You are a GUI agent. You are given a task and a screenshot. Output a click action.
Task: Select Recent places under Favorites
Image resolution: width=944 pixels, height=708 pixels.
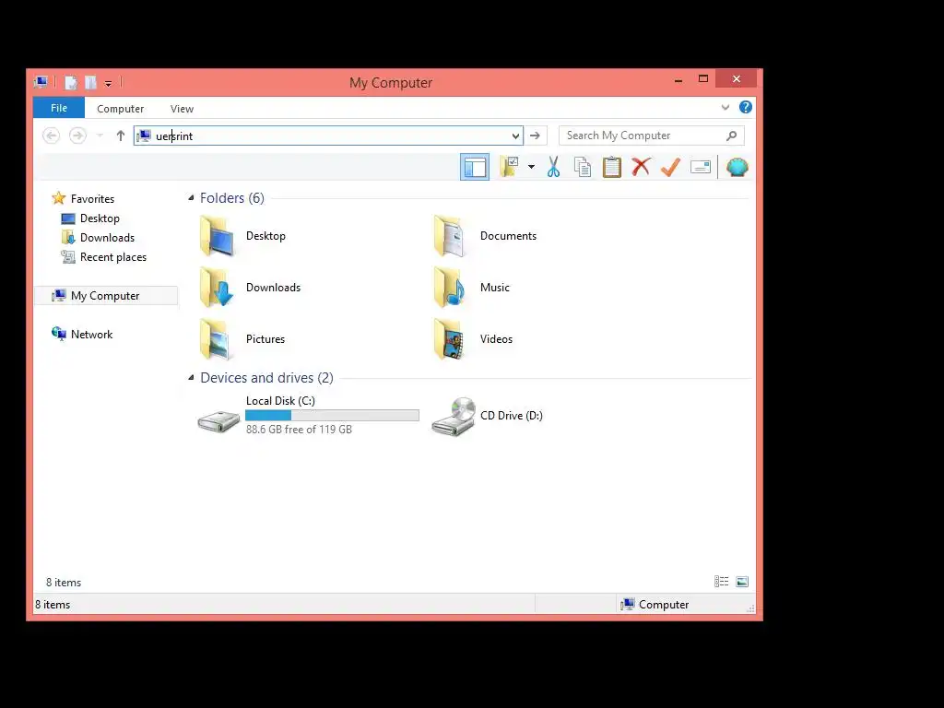113,257
